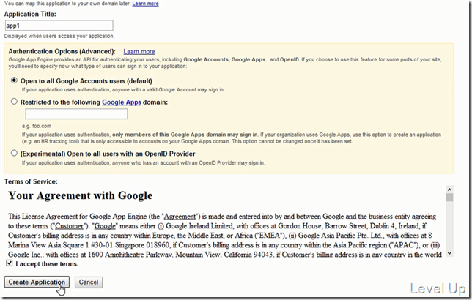Follow the Learn more link about domain mapping
This screenshot has height=300, width=472.
145,4
